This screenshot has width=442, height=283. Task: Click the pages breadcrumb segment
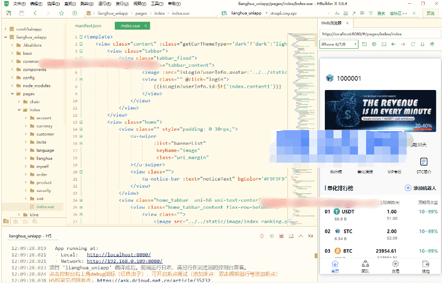(141, 13)
